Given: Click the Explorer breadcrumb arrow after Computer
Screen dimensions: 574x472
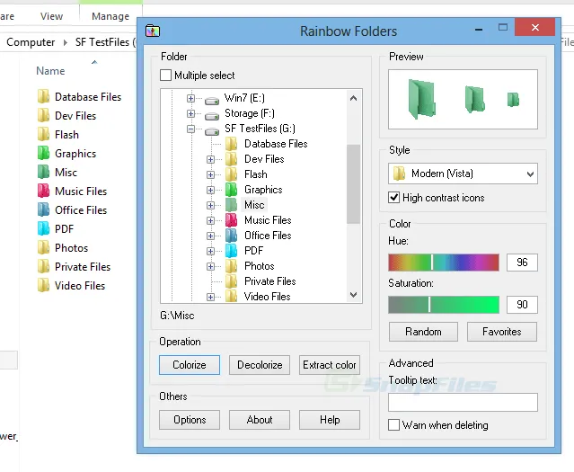Looking at the screenshot, I should [x=66, y=42].
